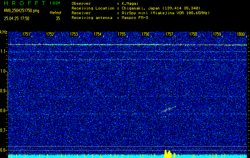Select the Maspro FM-3 antenna text

click(135, 18)
